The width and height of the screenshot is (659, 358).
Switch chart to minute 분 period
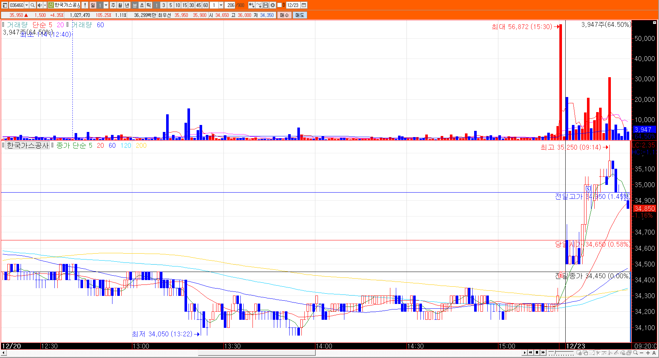135,5
